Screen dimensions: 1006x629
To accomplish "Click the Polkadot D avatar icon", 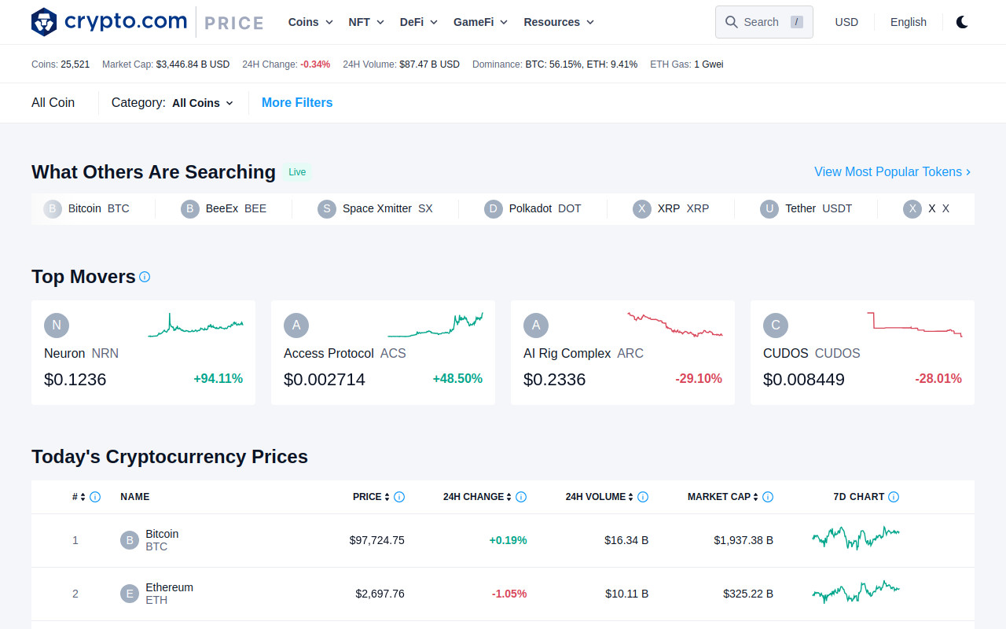I will (494, 209).
